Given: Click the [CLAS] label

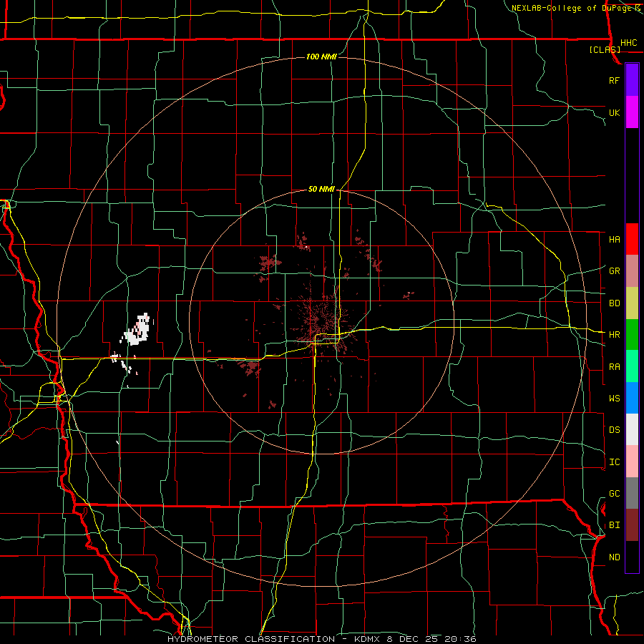Looking at the screenshot, I should point(605,49).
